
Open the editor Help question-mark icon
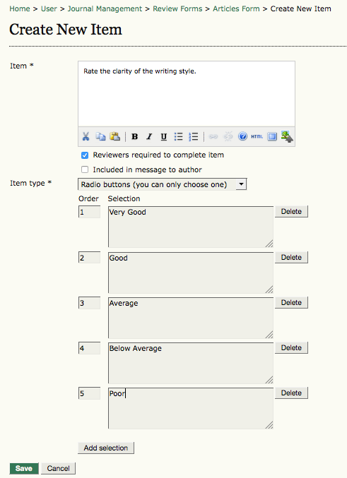tap(242, 136)
